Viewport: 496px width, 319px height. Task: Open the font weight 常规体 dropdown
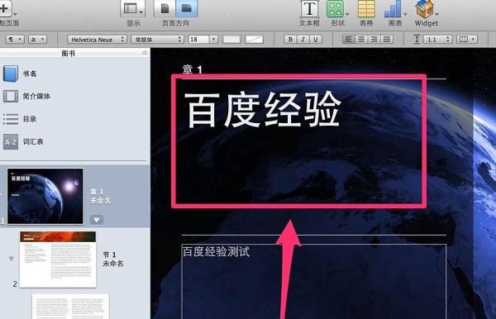(x=157, y=40)
